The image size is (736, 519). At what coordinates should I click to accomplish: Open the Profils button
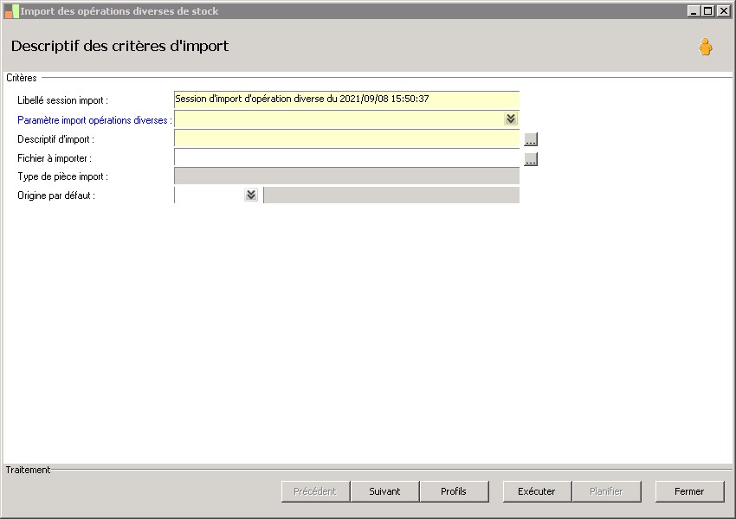[454, 491]
